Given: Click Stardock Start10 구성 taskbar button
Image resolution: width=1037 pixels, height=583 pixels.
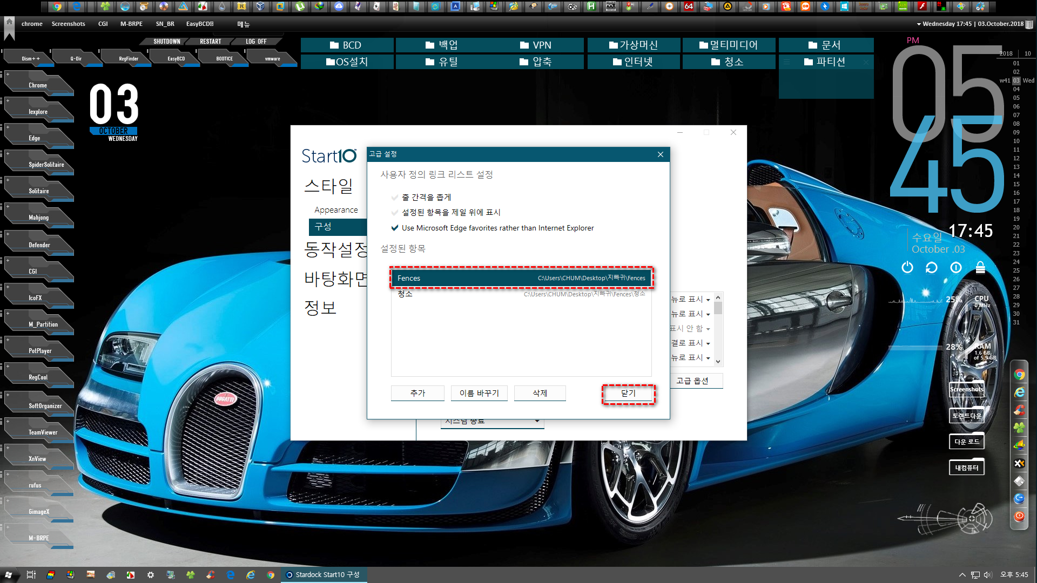Looking at the screenshot, I should point(324,575).
